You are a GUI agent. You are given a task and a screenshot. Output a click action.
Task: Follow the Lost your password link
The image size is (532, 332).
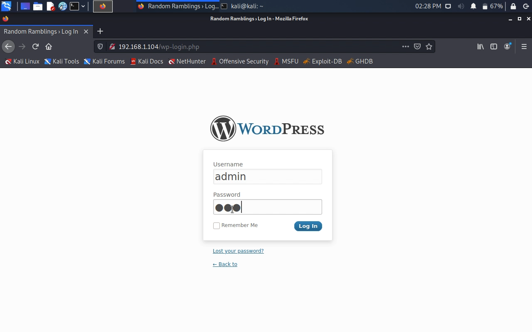coord(238,251)
